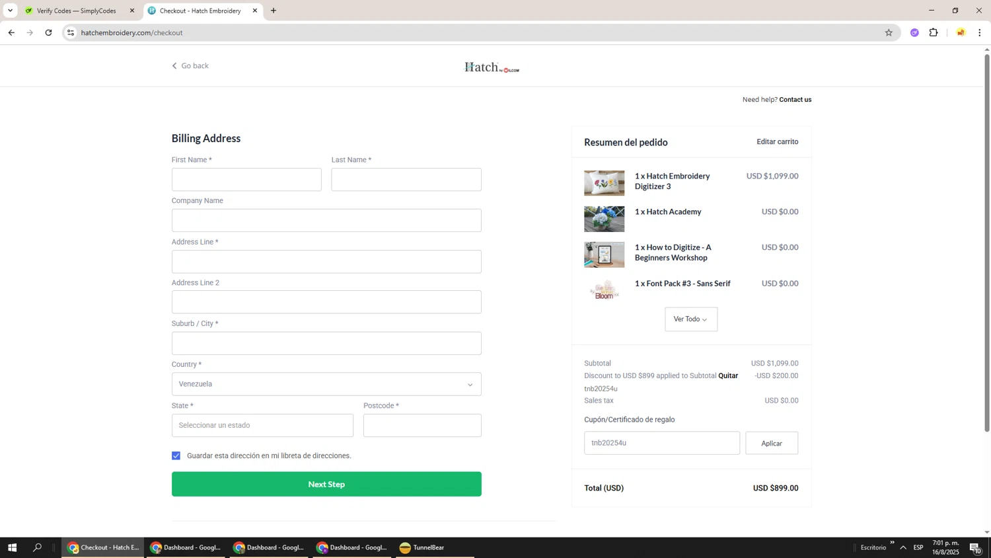Focus the Address Line required field
This screenshot has height=558, width=991.
326,262
